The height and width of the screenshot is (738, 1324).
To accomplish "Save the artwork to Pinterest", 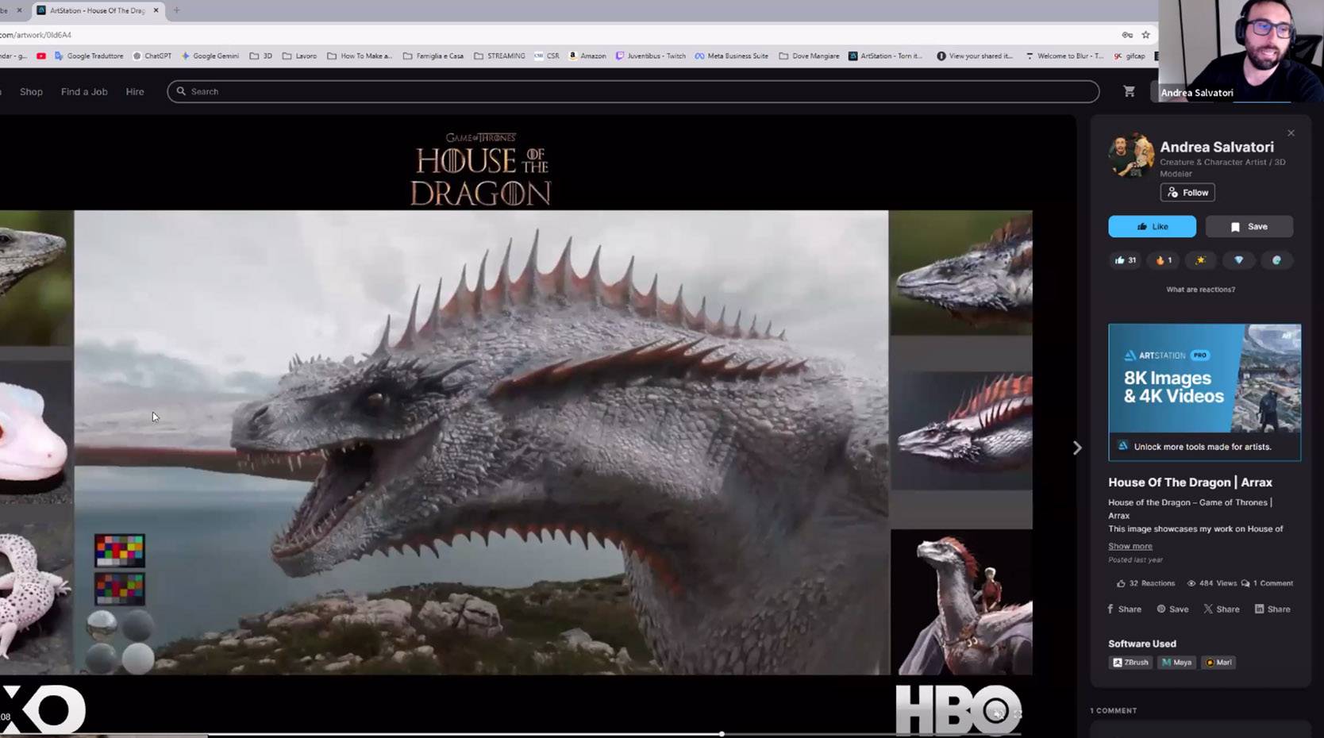I will pos(1172,609).
